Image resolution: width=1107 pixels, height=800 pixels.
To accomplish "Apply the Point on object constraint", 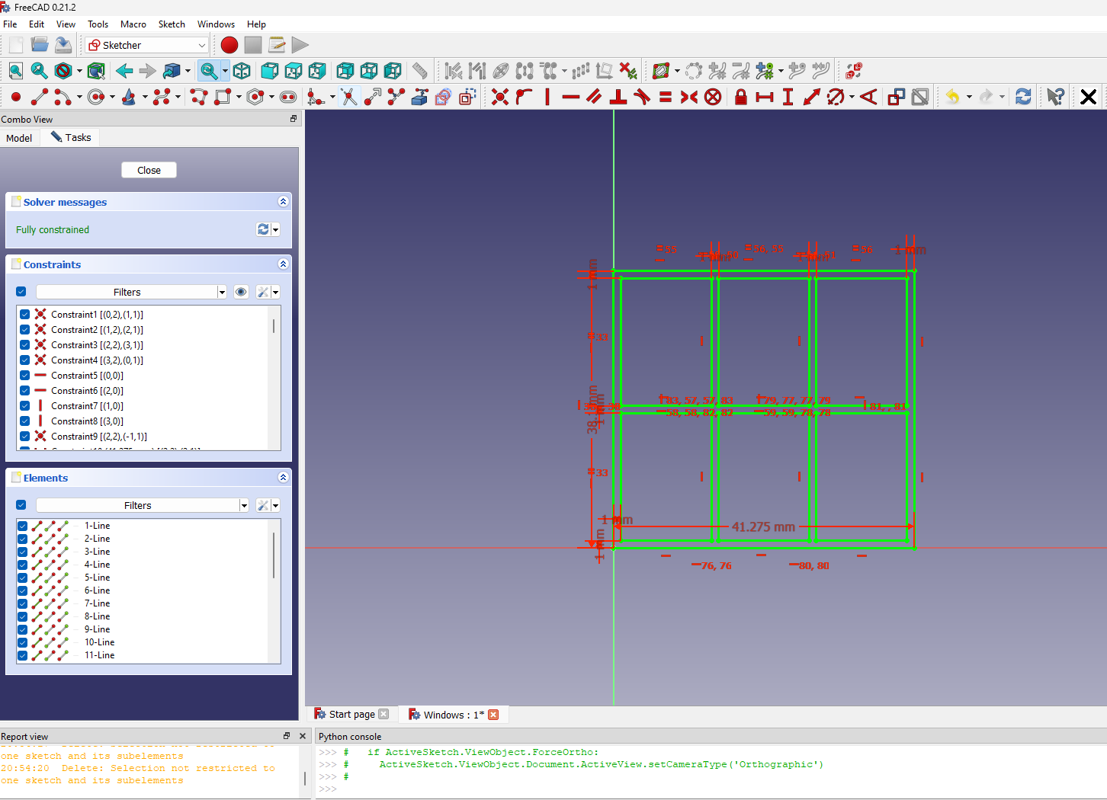I will point(524,97).
